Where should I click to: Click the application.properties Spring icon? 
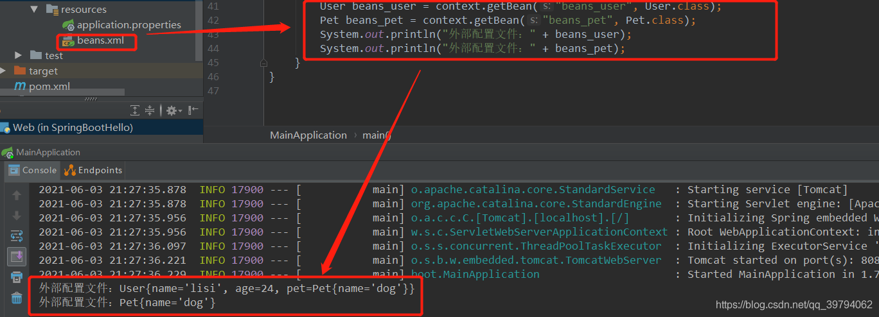point(68,25)
